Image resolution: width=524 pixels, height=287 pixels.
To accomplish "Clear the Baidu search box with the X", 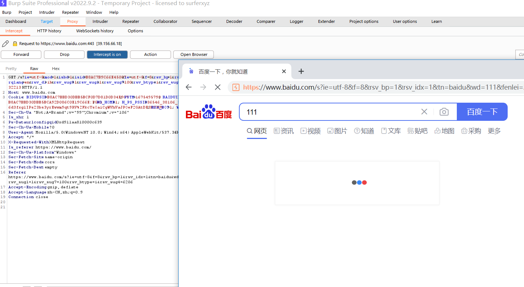I will [424, 112].
